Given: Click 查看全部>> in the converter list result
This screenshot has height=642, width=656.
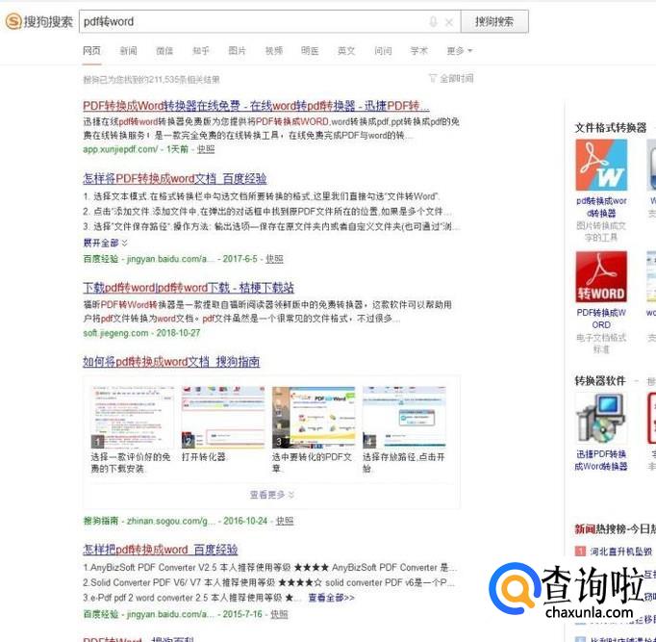Looking at the screenshot, I should coord(331,598).
